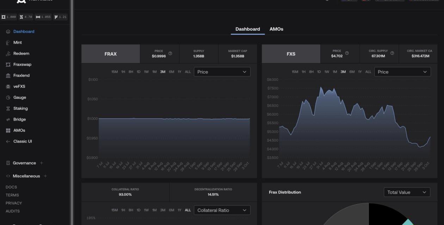Image resolution: width=444 pixels, height=225 pixels.
Task: Open the AUDITS link
Action: (13, 211)
